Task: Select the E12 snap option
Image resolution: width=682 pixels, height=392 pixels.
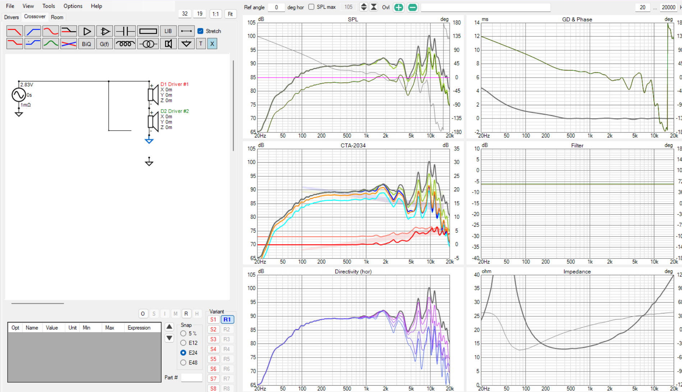Action: pyautogui.click(x=183, y=343)
